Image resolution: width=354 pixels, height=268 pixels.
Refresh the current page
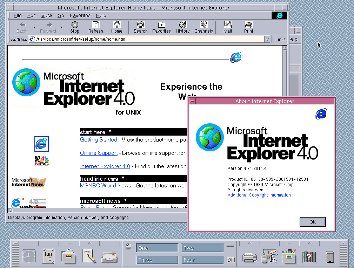point(96,27)
